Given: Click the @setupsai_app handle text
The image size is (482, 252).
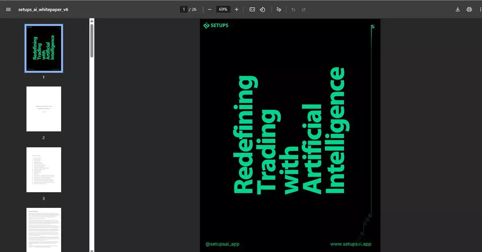Looking at the screenshot, I should (223, 244).
